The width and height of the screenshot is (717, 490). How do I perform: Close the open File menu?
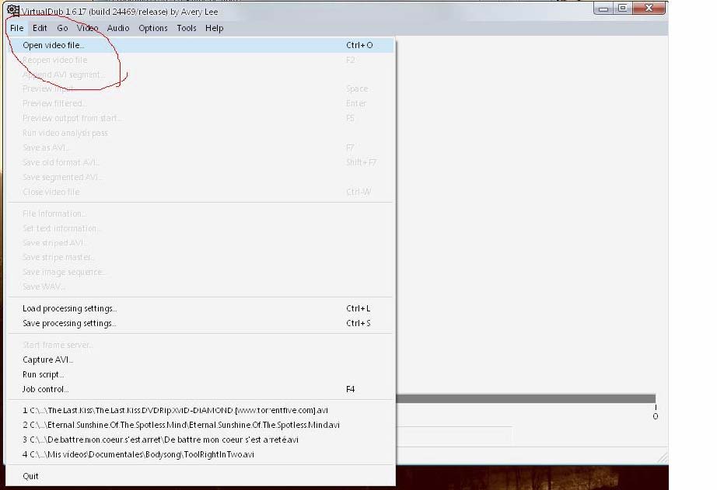16,28
